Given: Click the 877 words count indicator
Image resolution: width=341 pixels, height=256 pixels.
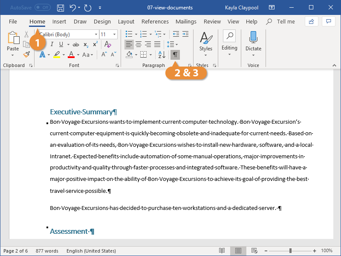Looking at the screenshot, I should pyautogui.click(x=47, y=250).
